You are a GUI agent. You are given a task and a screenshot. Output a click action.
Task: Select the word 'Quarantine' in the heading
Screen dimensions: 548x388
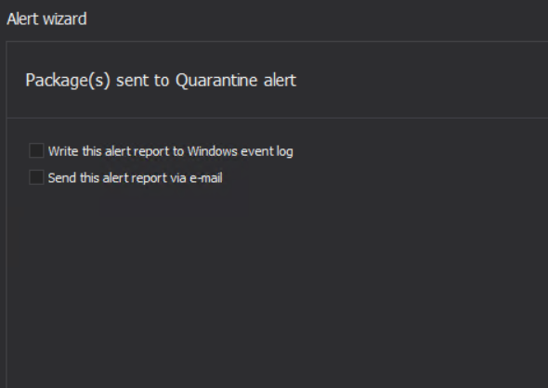(x=216, y=81)
